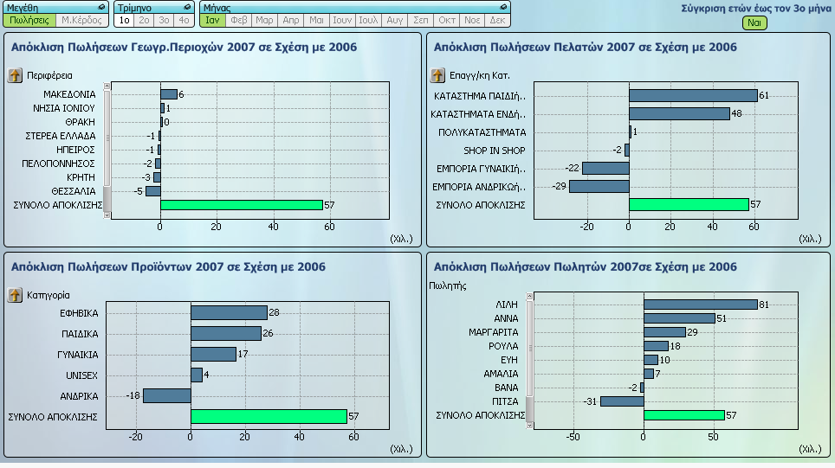Click the ΑΝΔΡΙΚΑ negative bar
This screenshot has height=468, width=835.
[x=166, y=395]
